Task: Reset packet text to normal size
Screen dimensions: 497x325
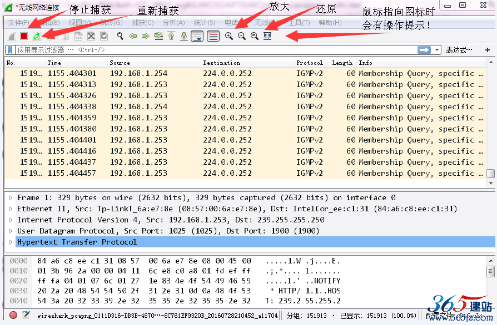Action: (255, 36)
